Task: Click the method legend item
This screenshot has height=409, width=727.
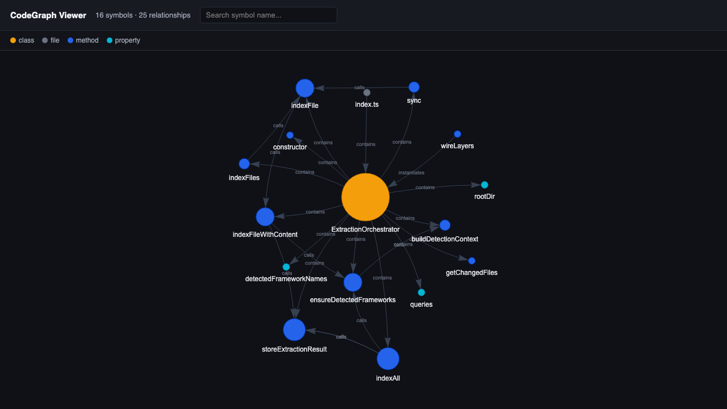Action: [x=83, y=40]
